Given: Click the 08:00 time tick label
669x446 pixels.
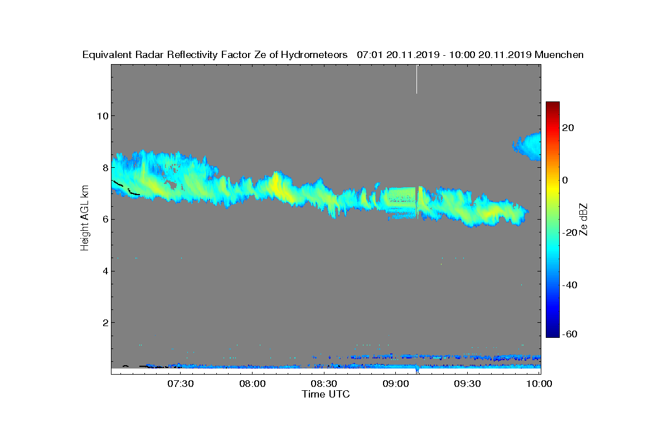Looking at the screenshot, I should click(253, 384).
